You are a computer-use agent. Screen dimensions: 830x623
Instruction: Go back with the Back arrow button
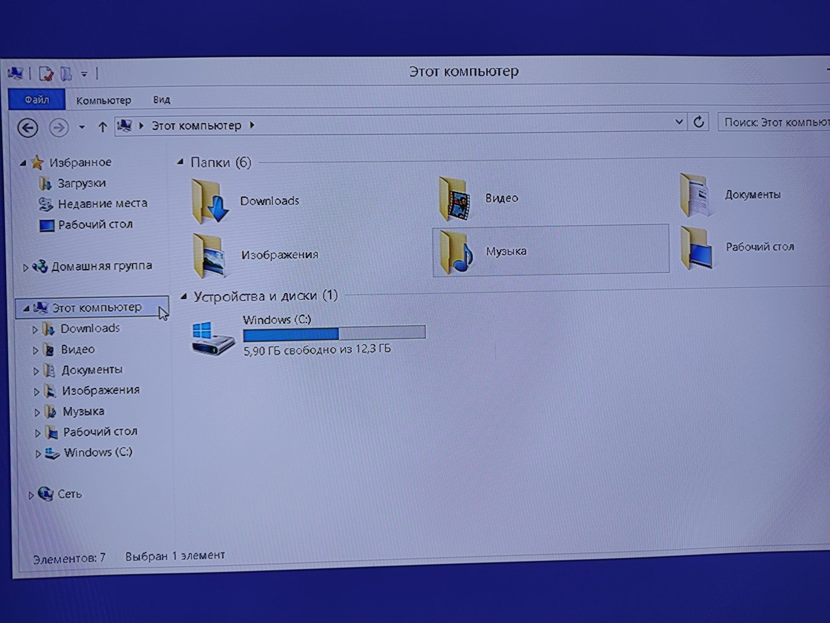tap(28, 128)
